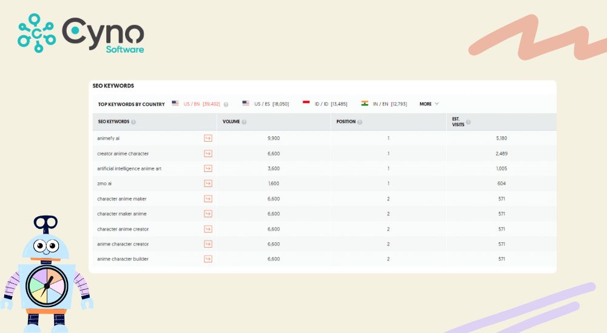Image resolution: width=607 pixels, height=333 pixels.
Task: Click the Cyno Software logo
Action: 81,33
